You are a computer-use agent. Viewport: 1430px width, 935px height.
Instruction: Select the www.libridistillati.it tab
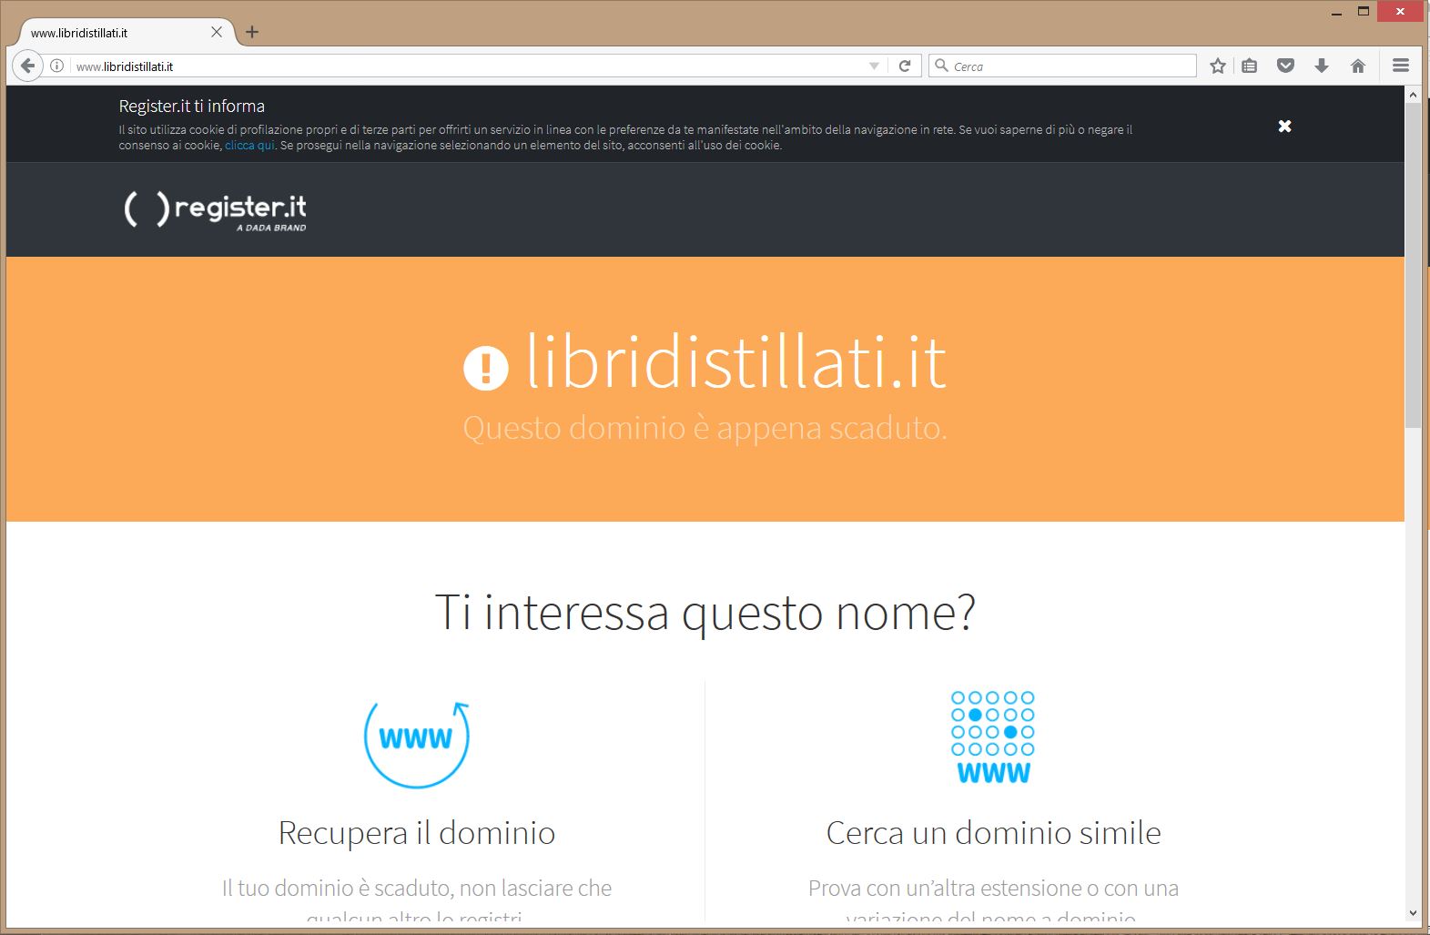pos(109,33)
